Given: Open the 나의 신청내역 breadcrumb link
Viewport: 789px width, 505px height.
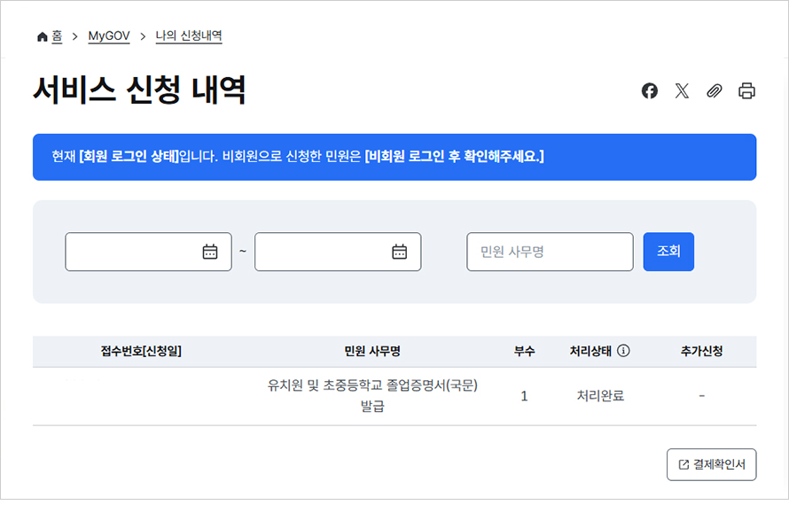Looking at the screenshot, I should point(189,36).
